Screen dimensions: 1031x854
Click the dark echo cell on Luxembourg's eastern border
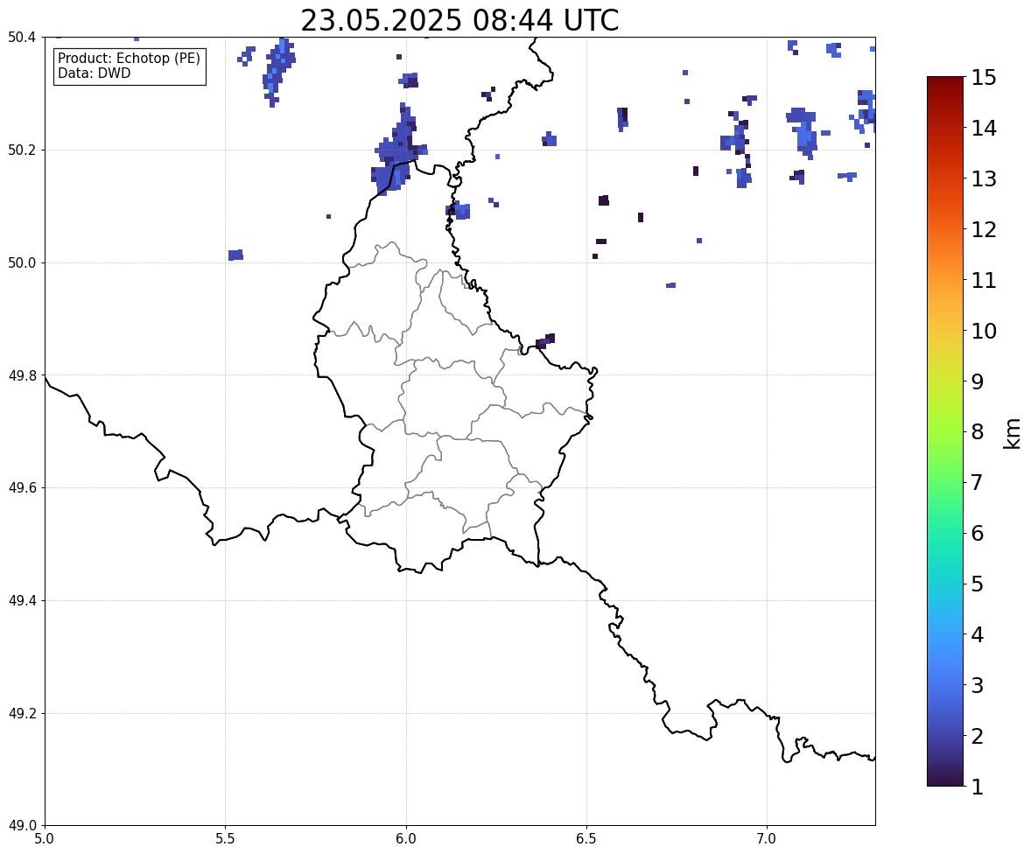(545, 340)
